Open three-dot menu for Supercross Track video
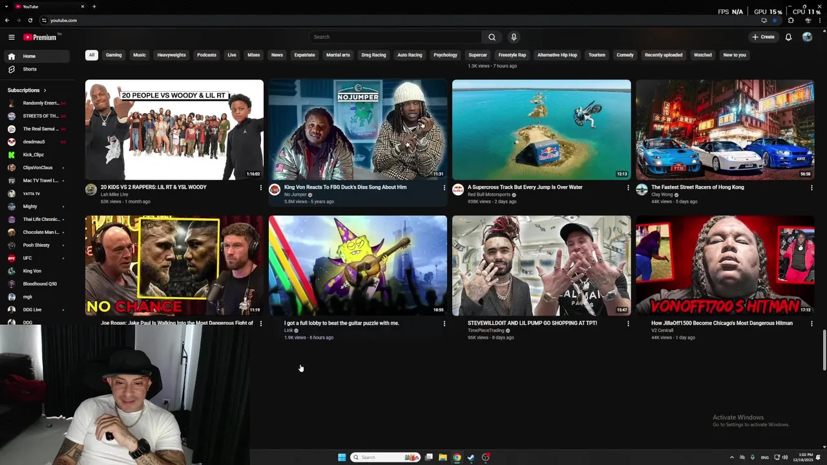This screenshot has width=827, height=465. point(628,188)
